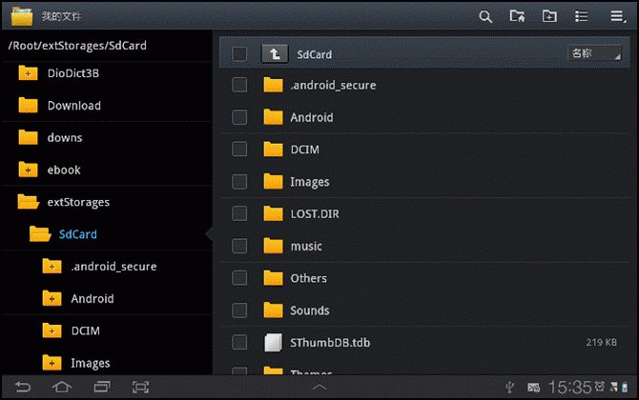
Task: Click the music folder icon in file list
Action: [x=273, y=246]
